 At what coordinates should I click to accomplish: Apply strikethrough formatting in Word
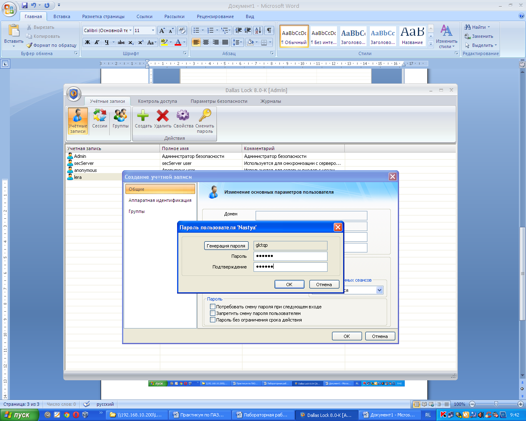click(121, 42)
